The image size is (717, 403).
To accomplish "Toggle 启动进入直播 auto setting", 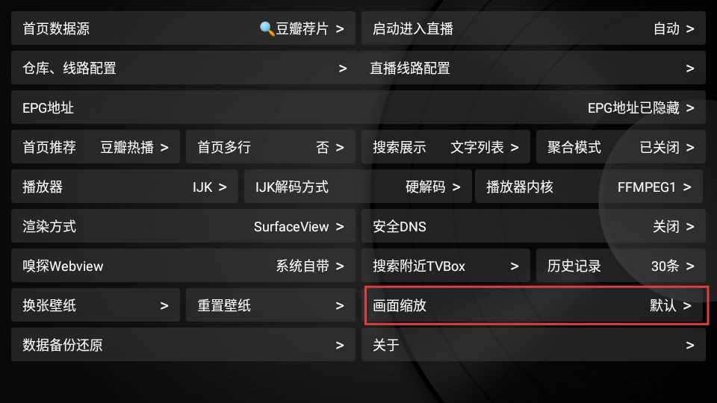I will pos(533,28).
